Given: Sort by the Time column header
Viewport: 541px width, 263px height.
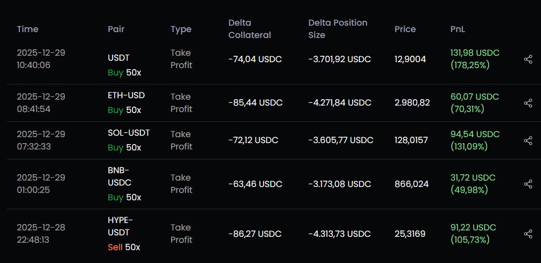Looking at the screenshot, I should pos(28,29).
